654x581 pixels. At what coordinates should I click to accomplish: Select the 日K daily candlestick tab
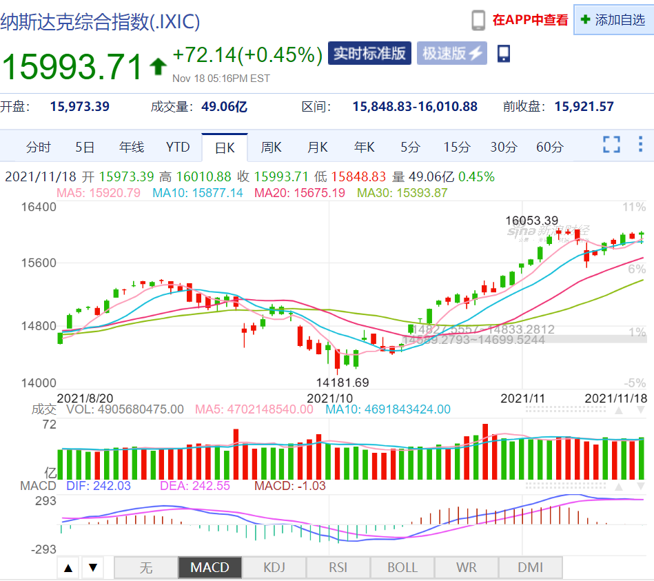pyautogui.click(x=225, y=147)
